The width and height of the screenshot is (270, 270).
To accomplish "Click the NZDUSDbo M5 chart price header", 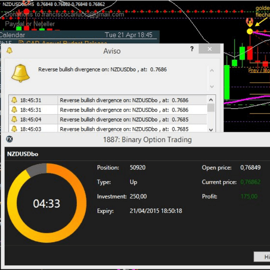I will coord(54,4).
